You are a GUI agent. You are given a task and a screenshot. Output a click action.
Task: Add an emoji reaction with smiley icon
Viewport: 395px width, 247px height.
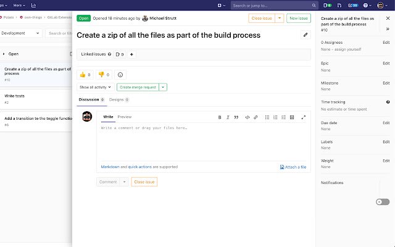pyautogui.click(x=120, y=75)
